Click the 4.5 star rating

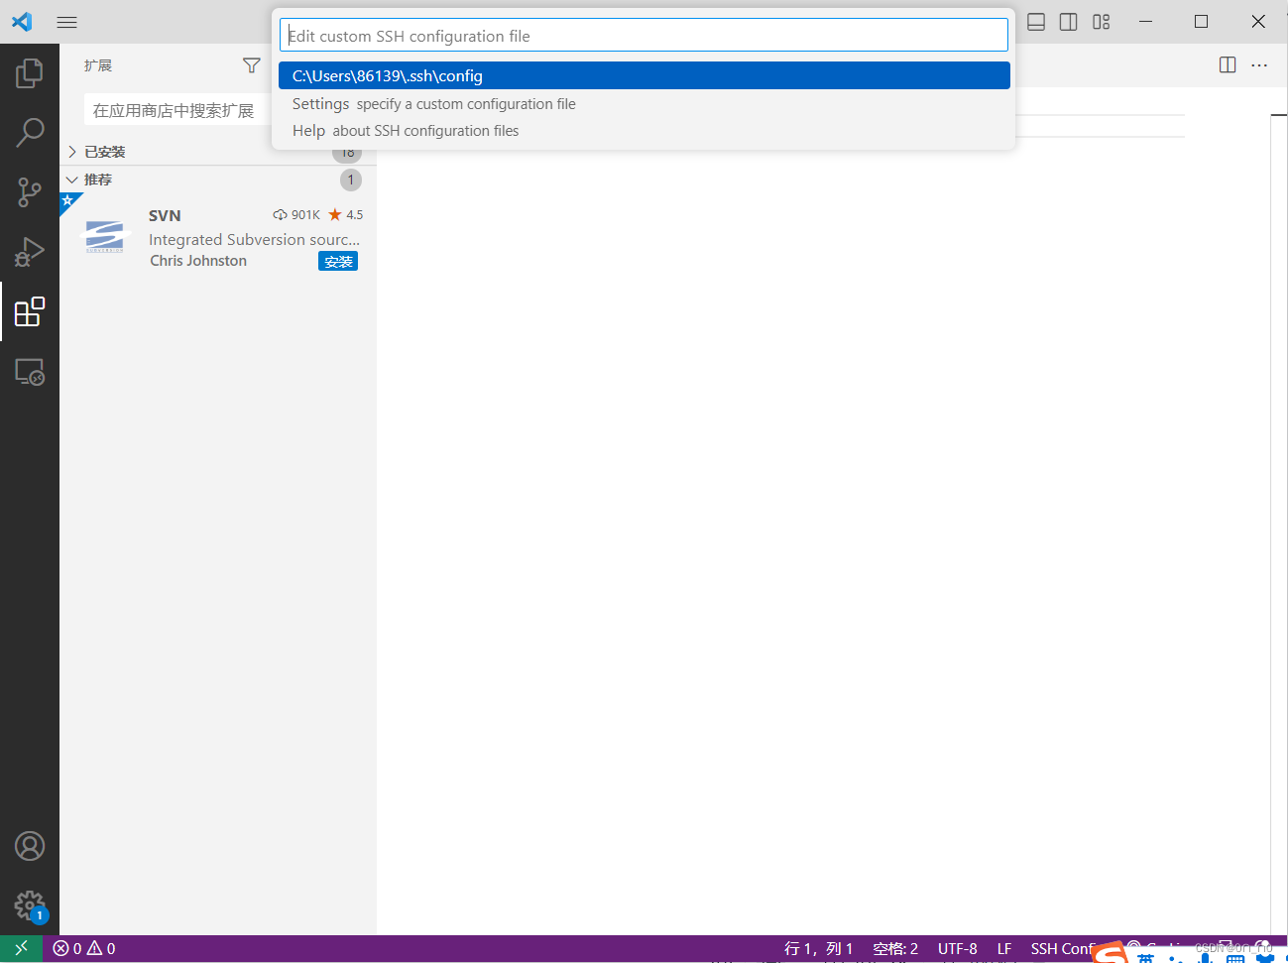coord(346,215)
